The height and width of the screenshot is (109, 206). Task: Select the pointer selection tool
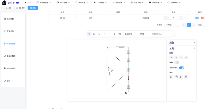[89, 34]
